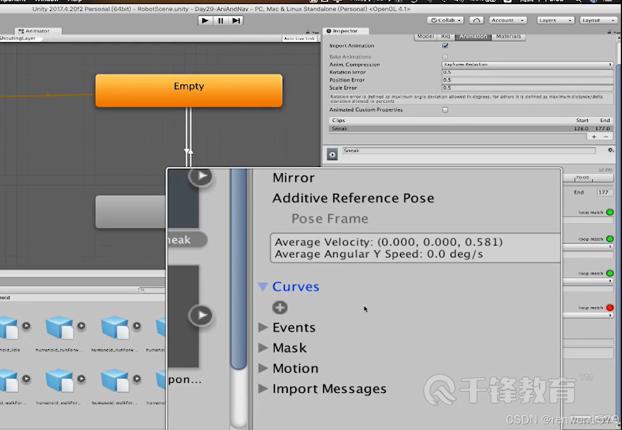Image resolution: width=622 pixels, height=430 pixels.
Task: Click the End frame field showing 177
Action: point(605,192)
